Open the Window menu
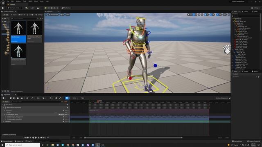The height and width of the screenshot is (147, 262). click(x=18, y=1)
